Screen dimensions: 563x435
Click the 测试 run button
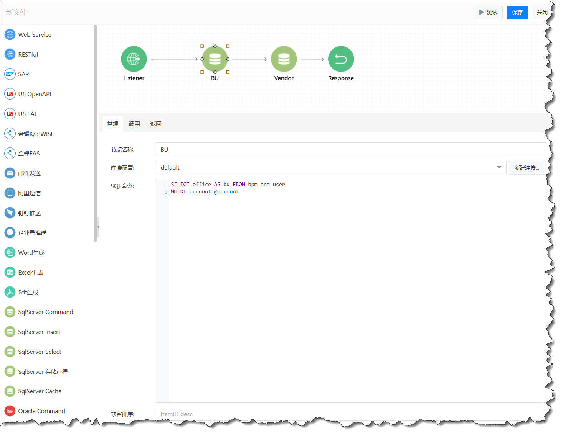coord(489,12)
